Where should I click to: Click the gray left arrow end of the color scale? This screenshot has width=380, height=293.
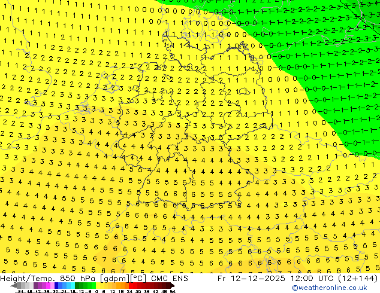coord(14,285)
